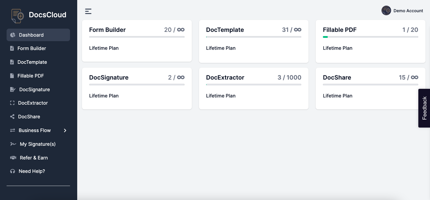Image resolution: width=430 pixels, height=200 pixels.
Task: Click the DocsCloud logo icon
Action: tap(17, 15)
